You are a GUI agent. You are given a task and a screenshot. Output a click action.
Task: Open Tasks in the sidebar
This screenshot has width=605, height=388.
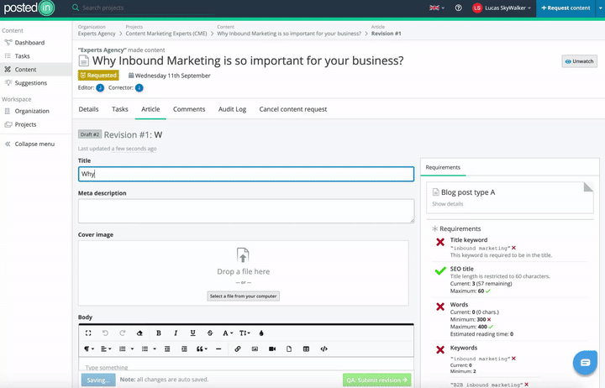click(22, 56)
